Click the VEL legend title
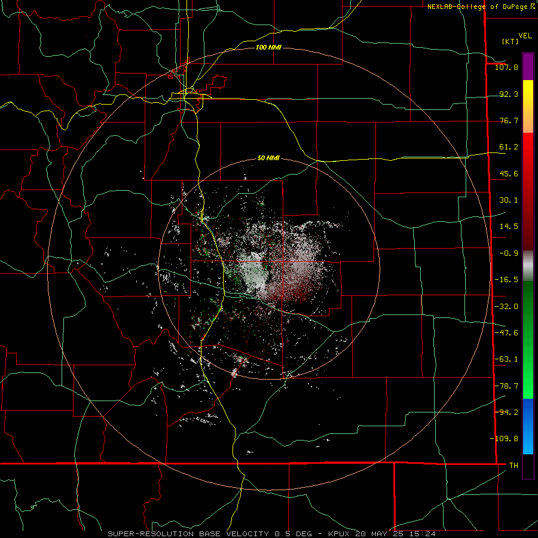Screen dimensions: 538x538 [525, 36]
